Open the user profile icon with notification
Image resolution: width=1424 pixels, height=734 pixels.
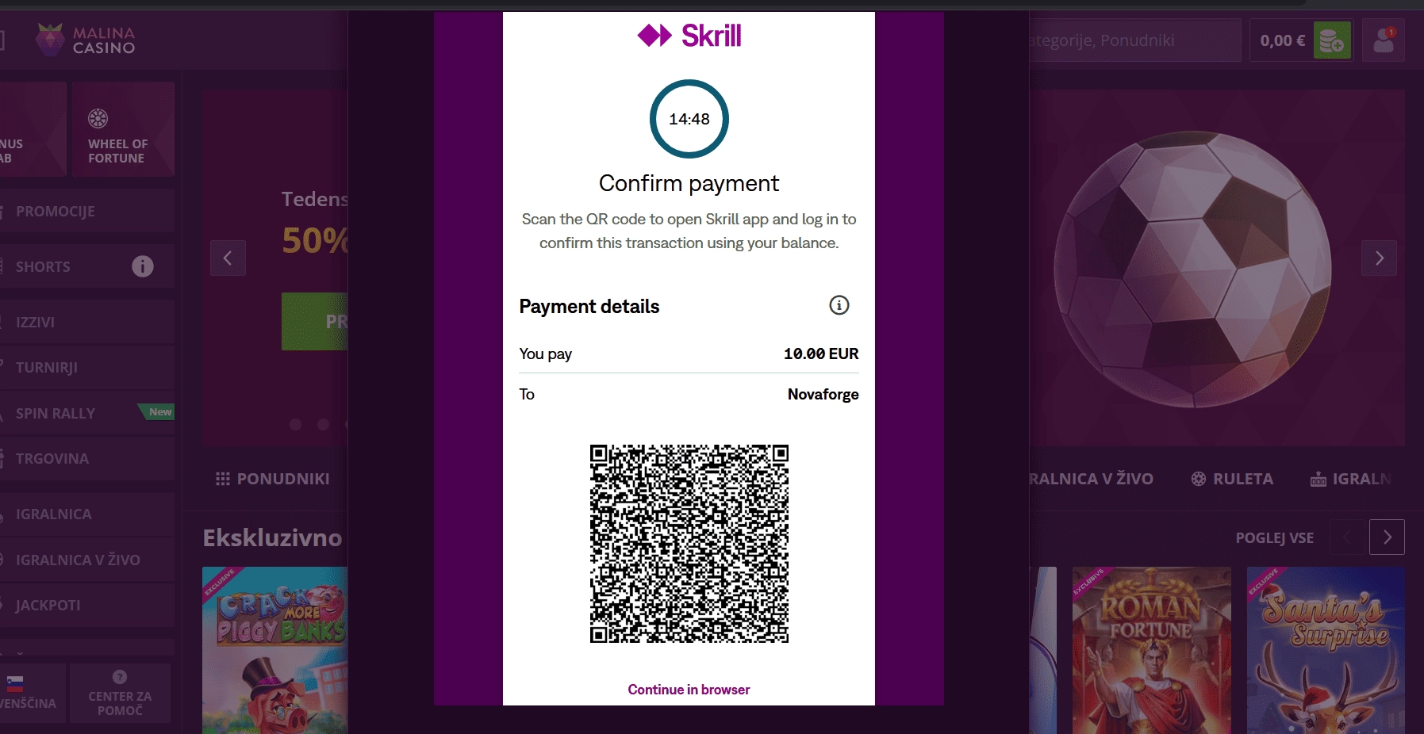[1384, 40]
